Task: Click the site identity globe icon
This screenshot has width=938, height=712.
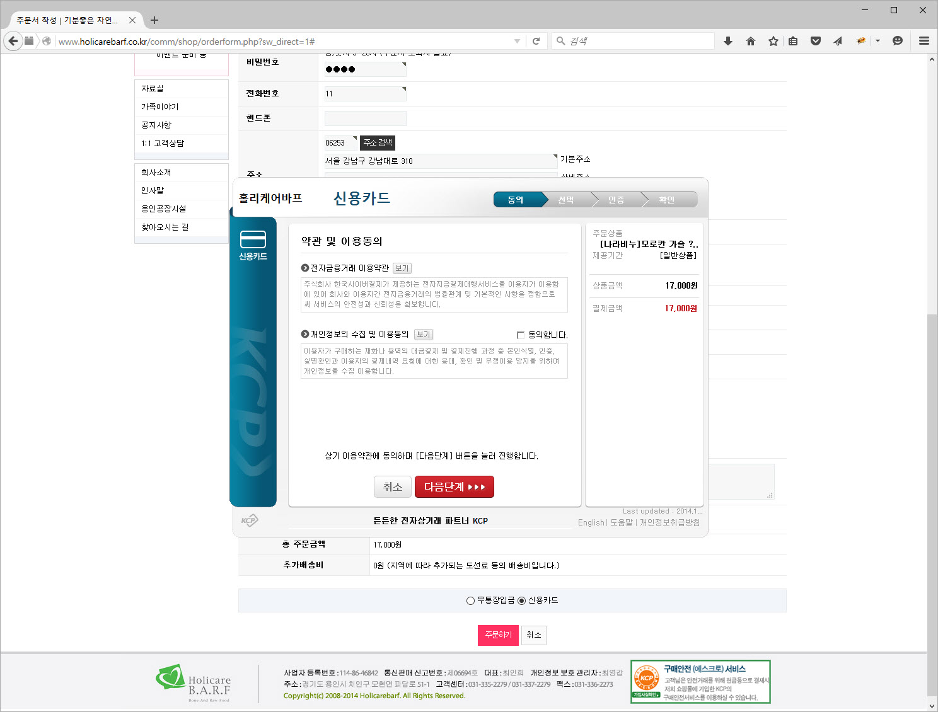Action: click(47, 41)
